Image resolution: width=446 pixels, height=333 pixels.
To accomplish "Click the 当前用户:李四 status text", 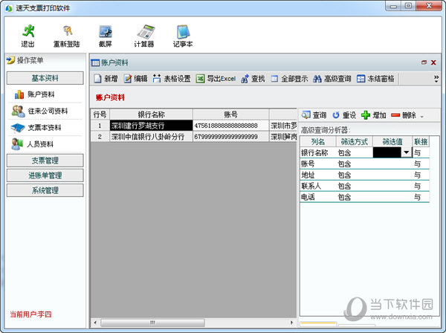I will pos(31,314).
